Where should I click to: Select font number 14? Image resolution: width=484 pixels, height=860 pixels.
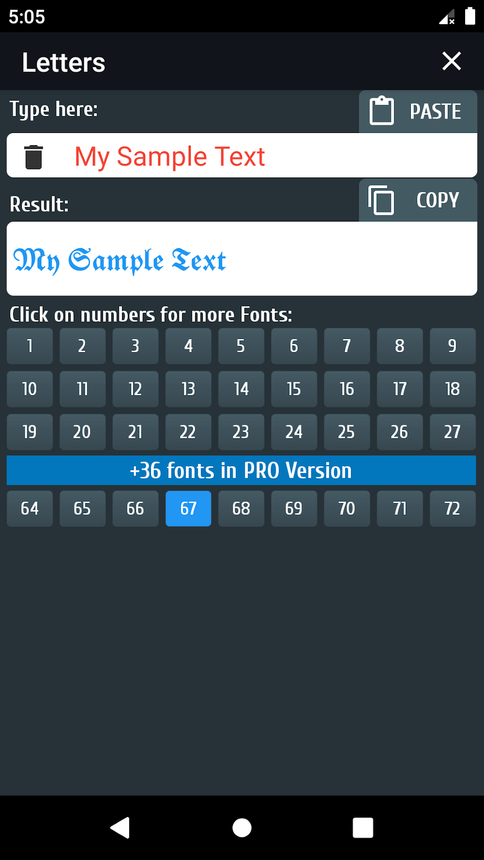pos(241,389)
